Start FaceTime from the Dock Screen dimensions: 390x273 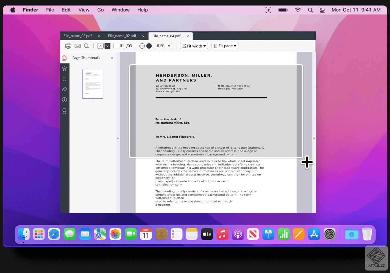[x=131, y=234]
